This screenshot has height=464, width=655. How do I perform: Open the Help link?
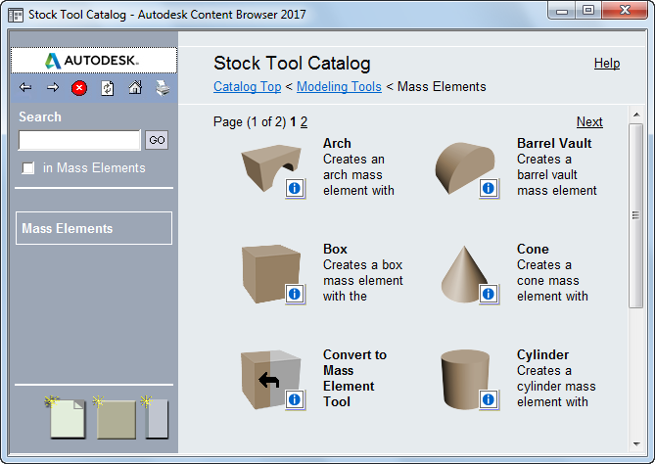click(x=607, y=64)
